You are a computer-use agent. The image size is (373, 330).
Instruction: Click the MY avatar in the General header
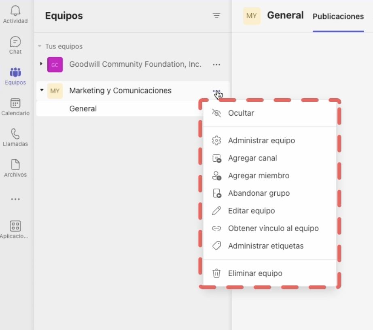pyautogui.click(x=252, y=15)
